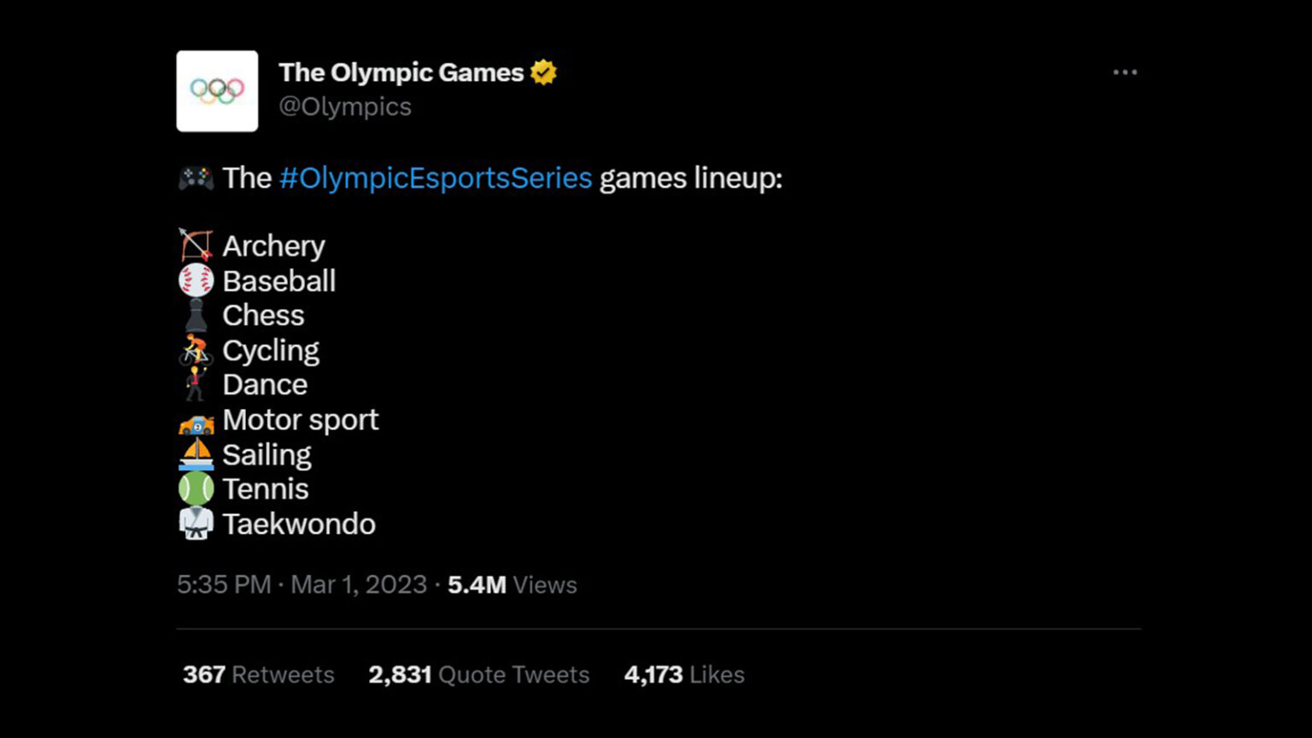Viewport: 1312px width, 738px height.
Task: Click The Olympic Games display name
Action: 401,73
